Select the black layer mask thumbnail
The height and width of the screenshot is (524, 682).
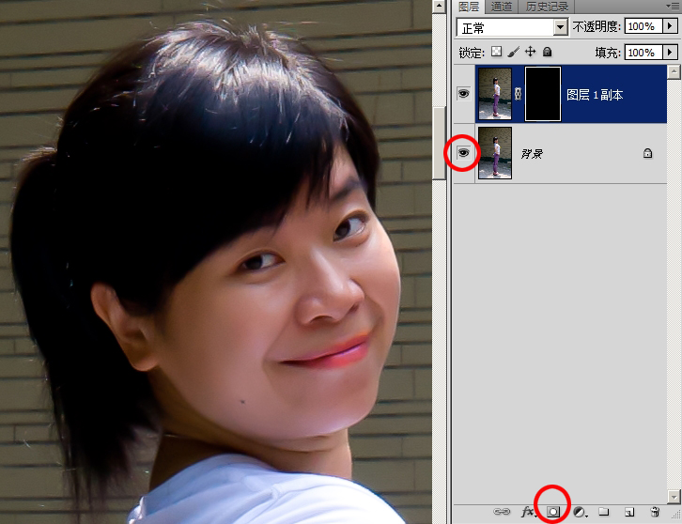pos(543,94)
